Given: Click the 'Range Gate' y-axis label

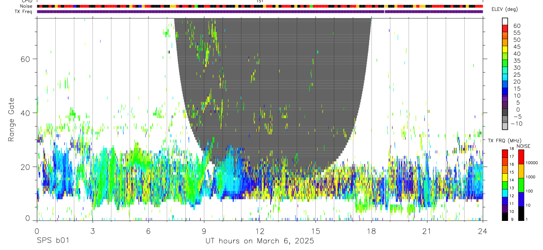Looking at the screenshot, I should tap(11, 119).
